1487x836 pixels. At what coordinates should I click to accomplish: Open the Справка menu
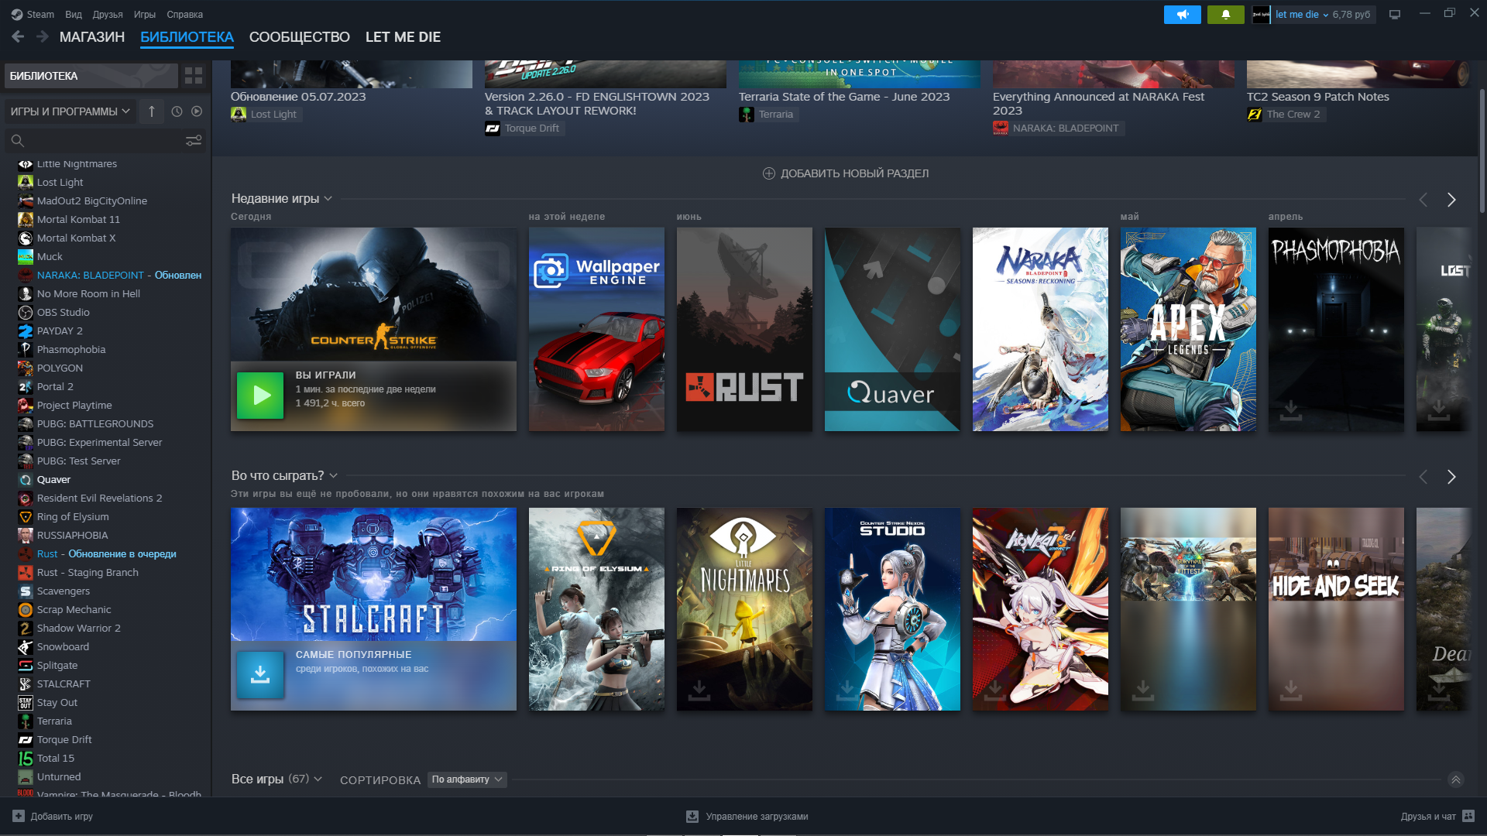185,14
